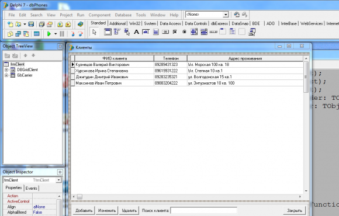Click the Поиск клиента search field

click(203, 210)
